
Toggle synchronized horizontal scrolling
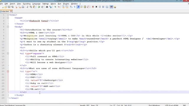tap(66, 7)
